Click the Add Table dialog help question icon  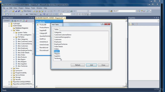[x=103, y=24]
